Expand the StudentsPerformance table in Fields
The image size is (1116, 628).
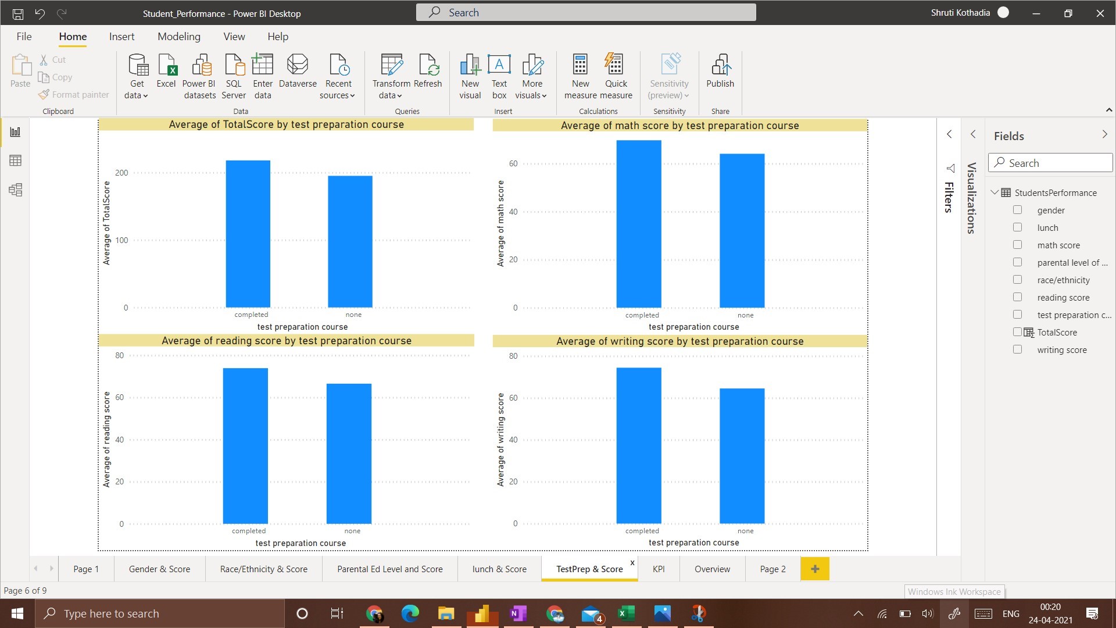(x=995, y=192)
